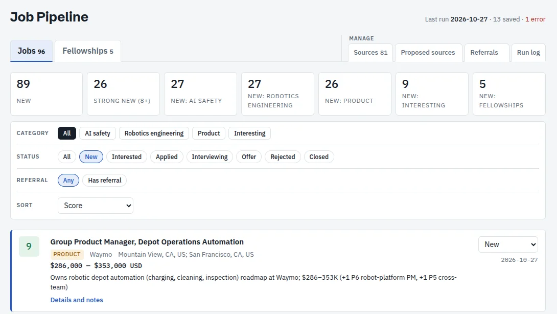Click the New: Product stat card
Image resolution: width=557 pixels, height=314 pixels.
click(355, 94)
